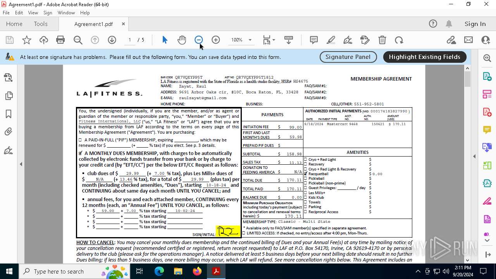Viewport: 496px width, 279px height.
Task: Open the Sign document pen tool
Action: pos(348,40)
